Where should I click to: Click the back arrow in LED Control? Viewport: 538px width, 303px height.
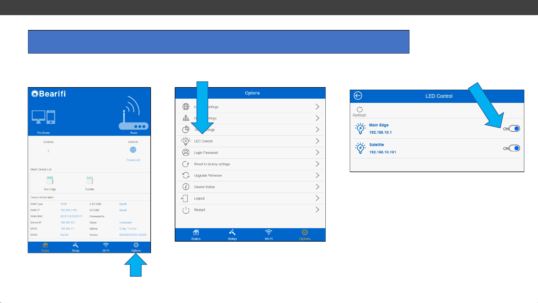(358, 96)
